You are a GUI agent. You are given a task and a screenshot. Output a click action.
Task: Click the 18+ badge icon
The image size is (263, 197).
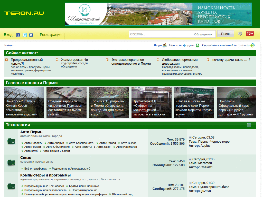250,34
